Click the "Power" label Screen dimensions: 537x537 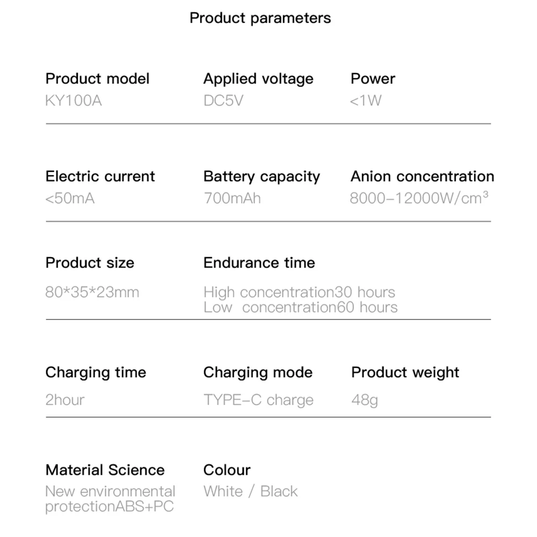(x=373, y=78)
